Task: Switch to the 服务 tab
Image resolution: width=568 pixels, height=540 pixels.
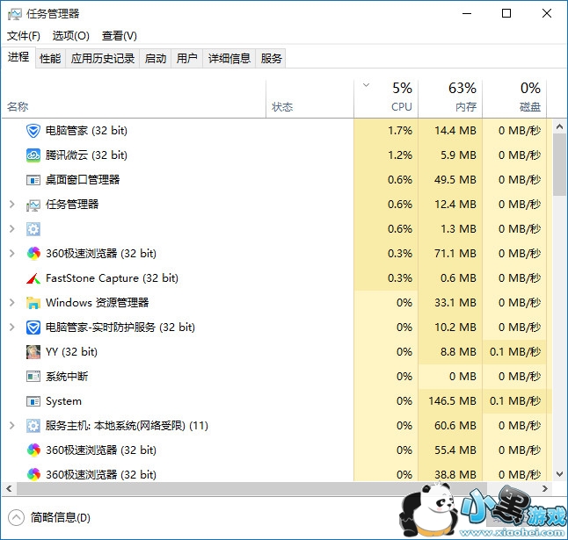Action: pos(271,58)
